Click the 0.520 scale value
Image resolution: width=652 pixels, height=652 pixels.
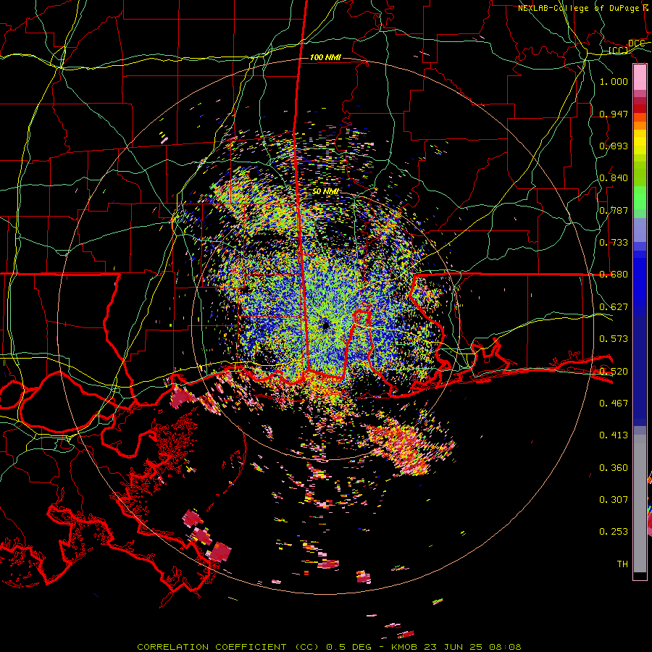point(614,372)
